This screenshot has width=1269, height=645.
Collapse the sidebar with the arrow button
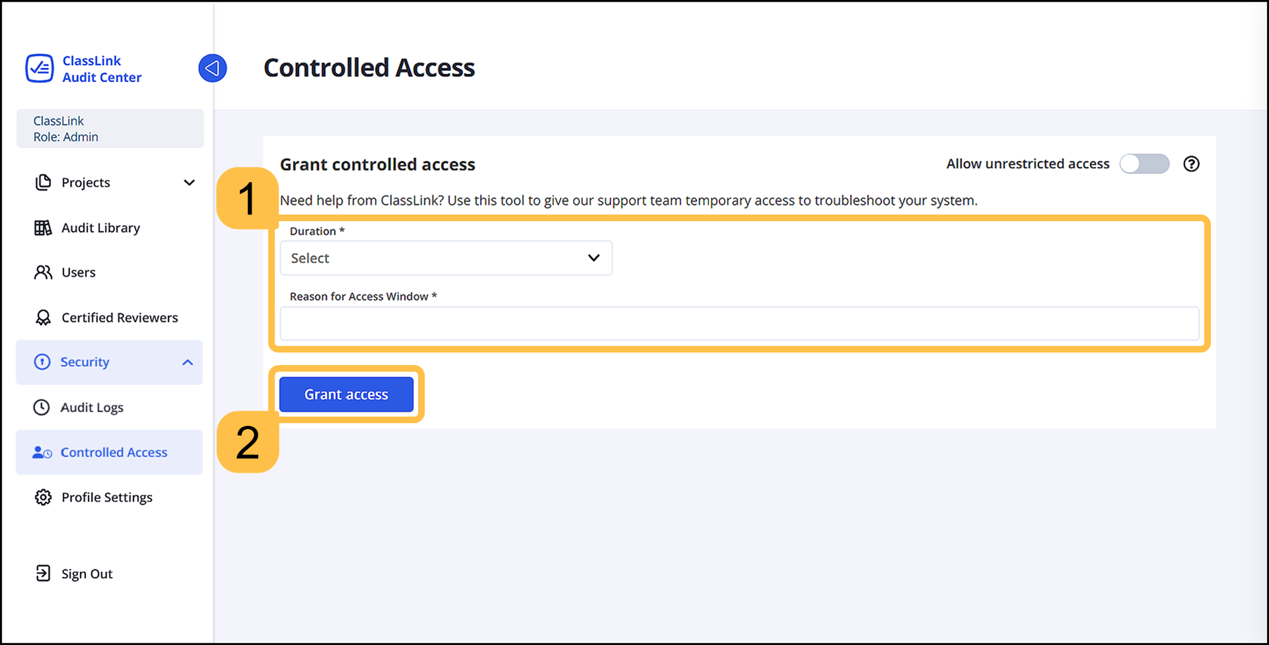click(x=212, y=67)
